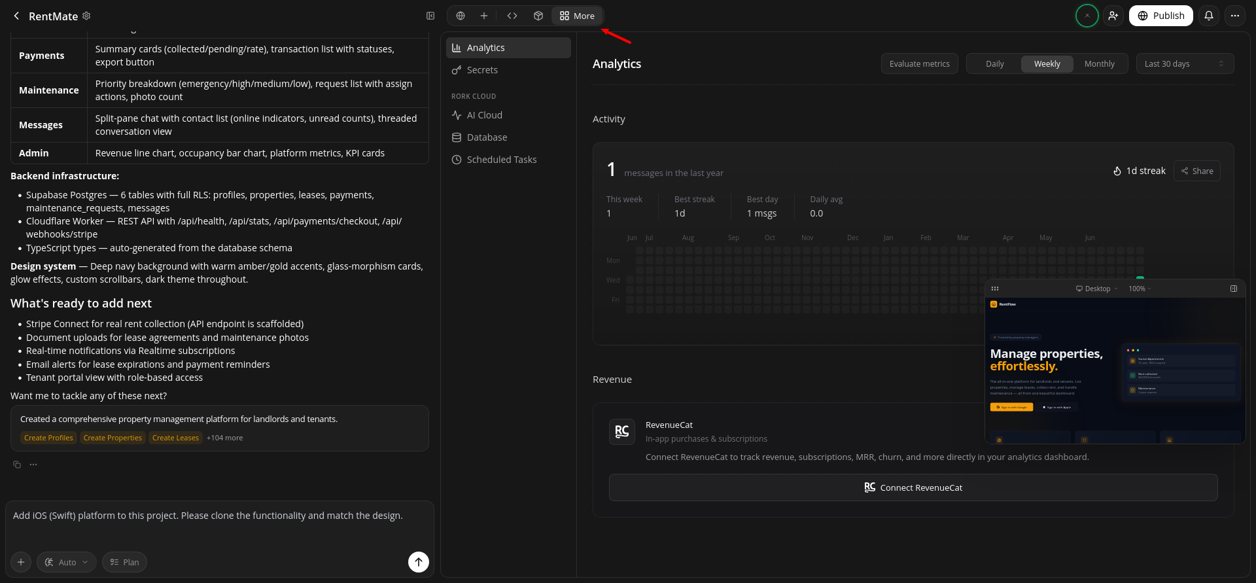Open notifications bell
Image resolution: width=1256 pixels, height=583 pixels.
tap(1209, 16)
